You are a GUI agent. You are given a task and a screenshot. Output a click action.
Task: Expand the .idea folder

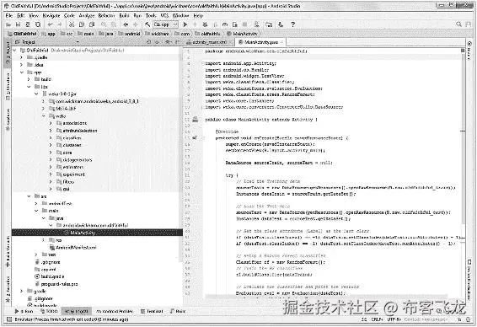(x=21, y=65)
